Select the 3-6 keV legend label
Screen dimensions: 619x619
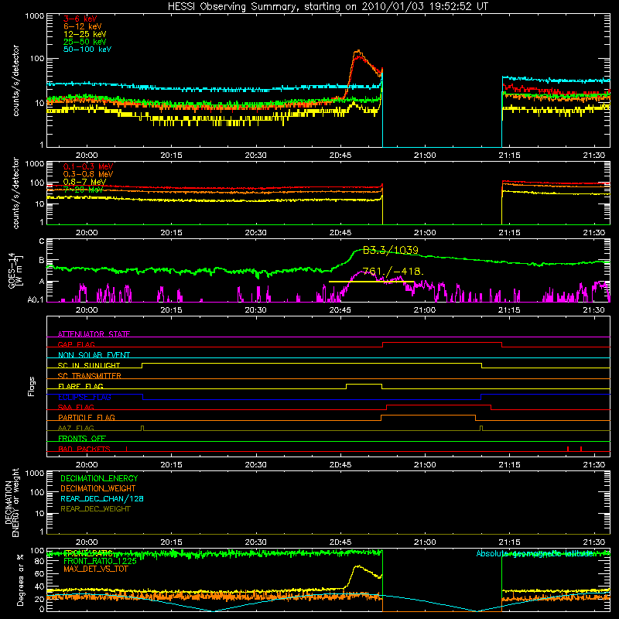coord(80,19)
